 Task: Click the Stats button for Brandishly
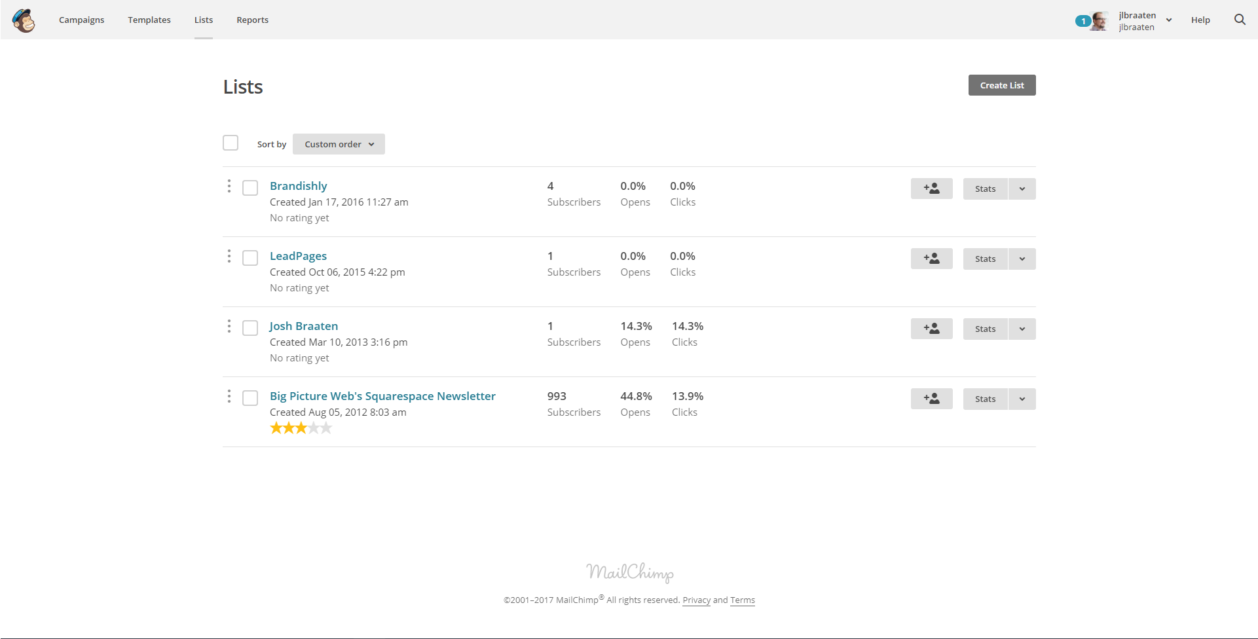985,189
